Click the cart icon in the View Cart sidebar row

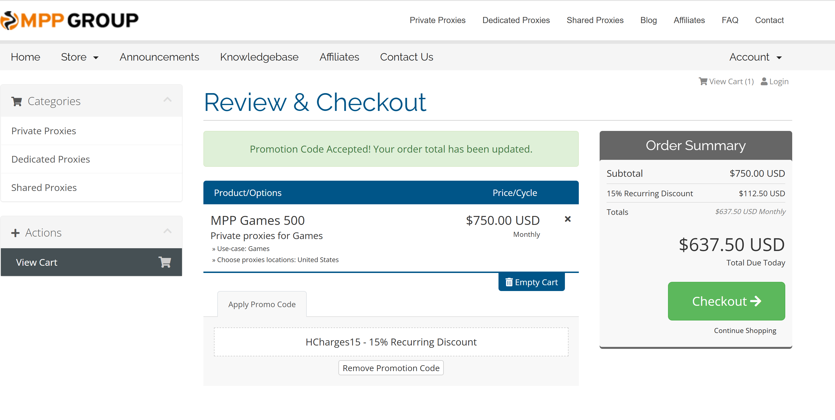(x=165, y=262)
